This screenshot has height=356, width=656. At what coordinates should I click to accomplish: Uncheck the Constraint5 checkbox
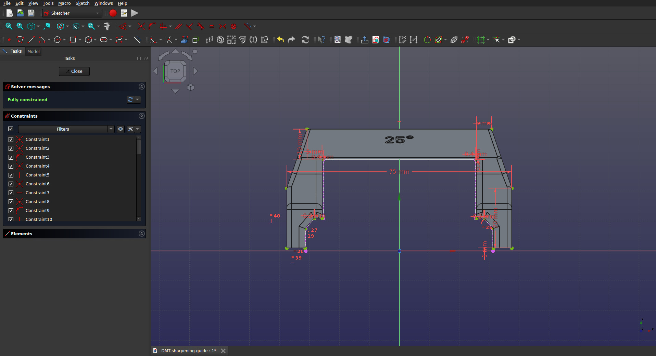11,175
